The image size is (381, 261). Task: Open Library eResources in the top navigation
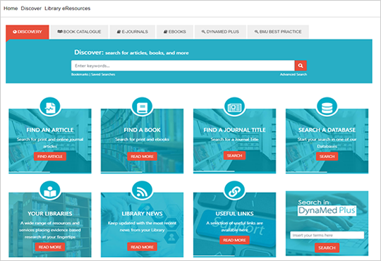pos(67,8)
